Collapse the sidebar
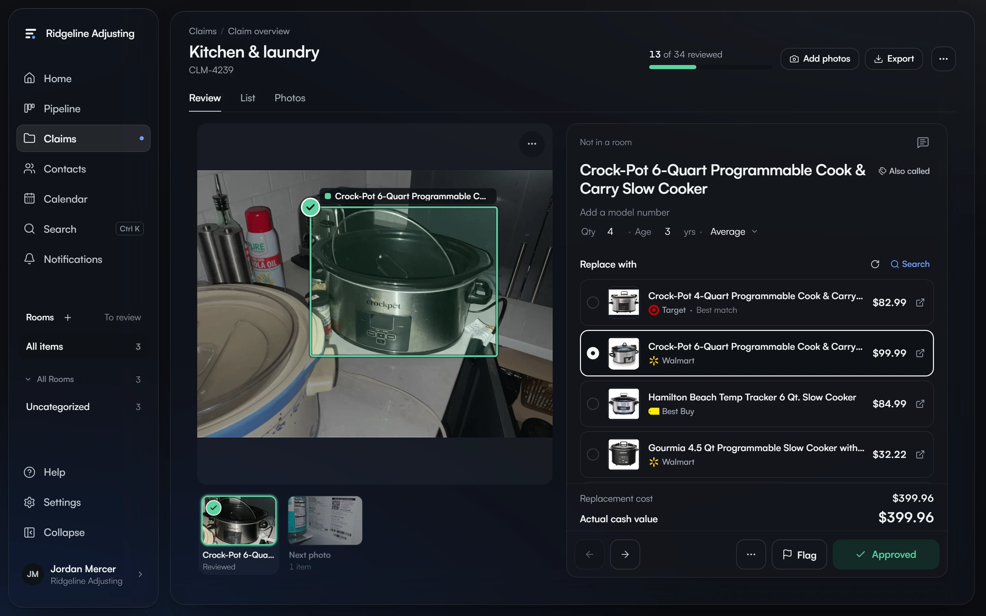Image resolution: width=986 pixels, height=616 pixels. coord(83,532)
